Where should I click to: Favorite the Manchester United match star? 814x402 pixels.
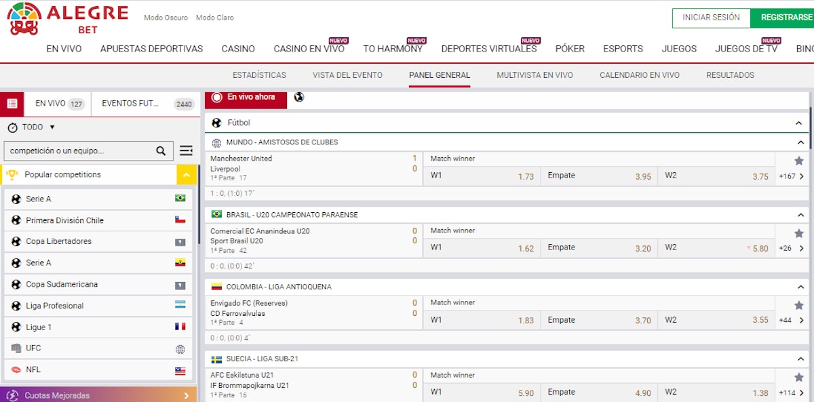pyautogui.click(x=798, y=161)
